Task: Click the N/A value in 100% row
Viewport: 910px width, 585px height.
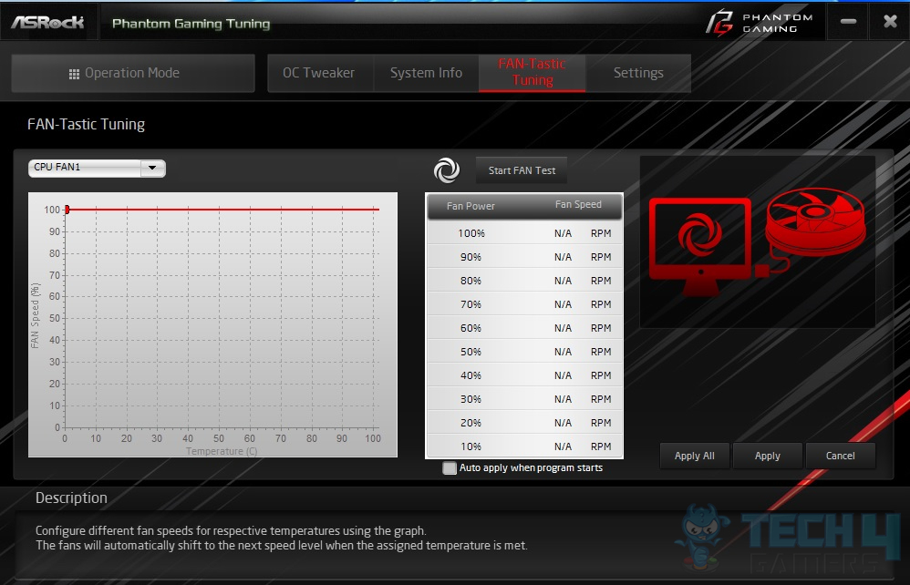Action: pos(563,233)
